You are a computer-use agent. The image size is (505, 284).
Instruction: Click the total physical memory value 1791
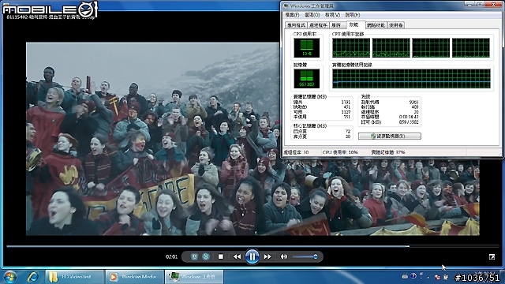(x=346, y=102)
